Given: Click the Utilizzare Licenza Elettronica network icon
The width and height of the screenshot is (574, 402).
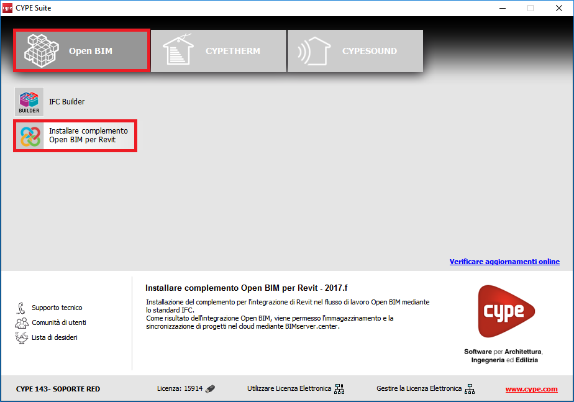Looking at the screenshot, I should coord(339,389).
